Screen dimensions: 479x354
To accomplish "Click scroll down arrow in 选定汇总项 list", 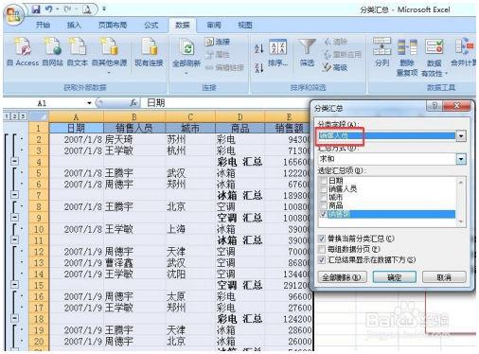I will click(461, 222).
